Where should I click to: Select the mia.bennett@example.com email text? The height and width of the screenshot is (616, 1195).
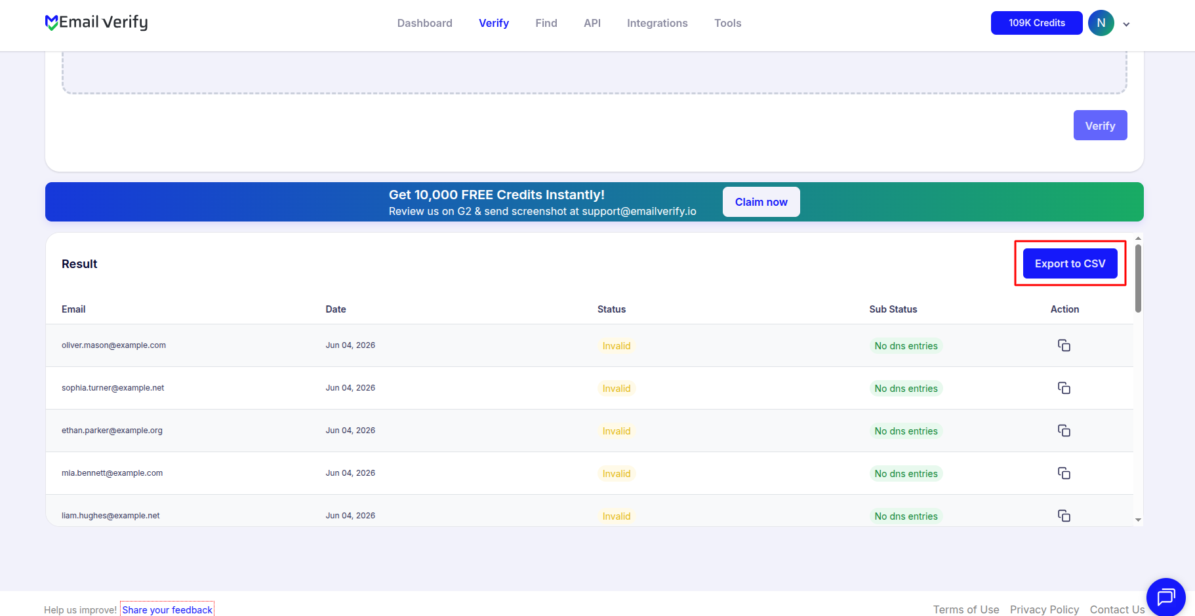coord(112,473)
